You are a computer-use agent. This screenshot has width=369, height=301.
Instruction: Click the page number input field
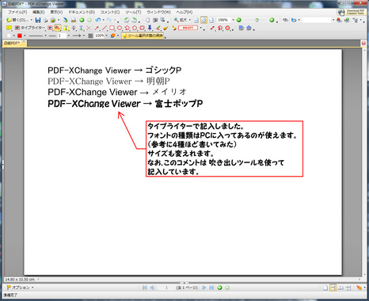point(166,288)
